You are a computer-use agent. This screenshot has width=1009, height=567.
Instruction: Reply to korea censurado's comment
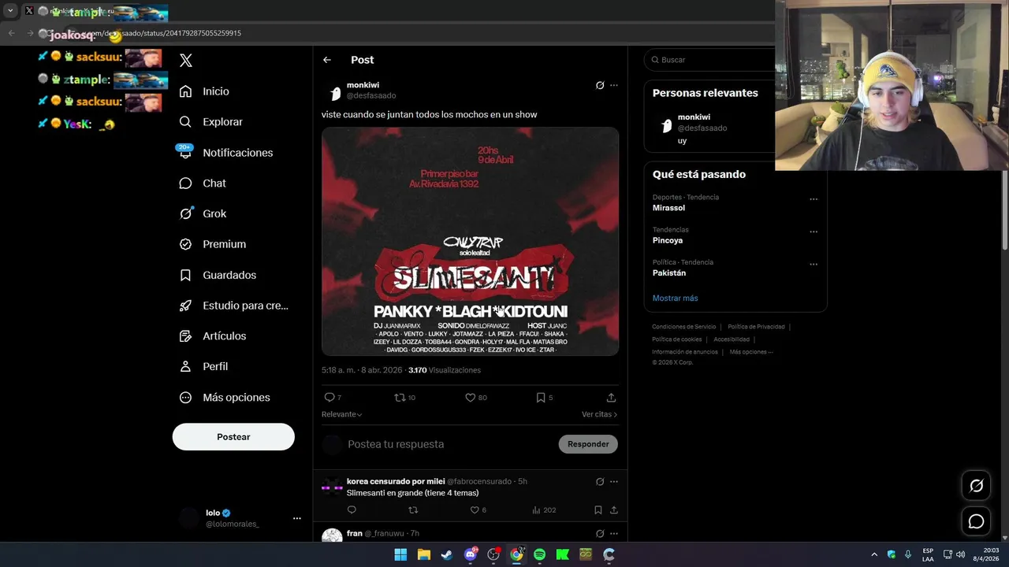[352, 510]
